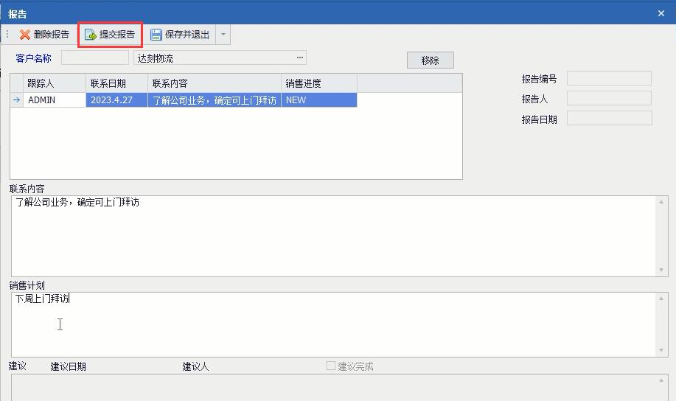Click the red X delete report icon

coord(24,35)
